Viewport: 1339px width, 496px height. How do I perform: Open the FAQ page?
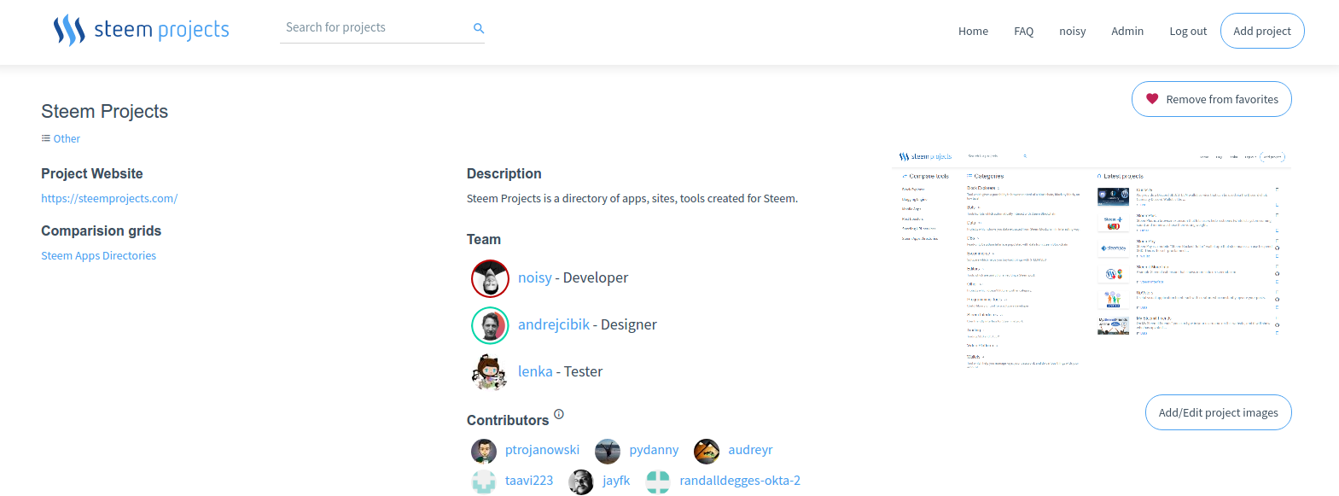pyautogui.click(x=1023, y=31)
